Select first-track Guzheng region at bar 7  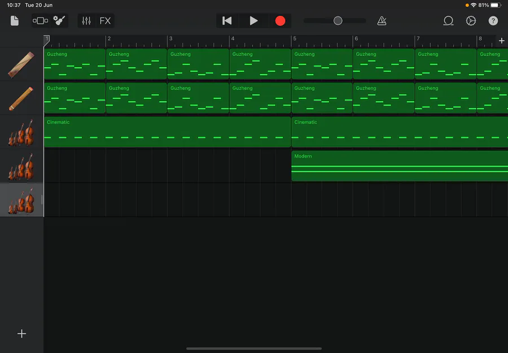tap(445, 64)
